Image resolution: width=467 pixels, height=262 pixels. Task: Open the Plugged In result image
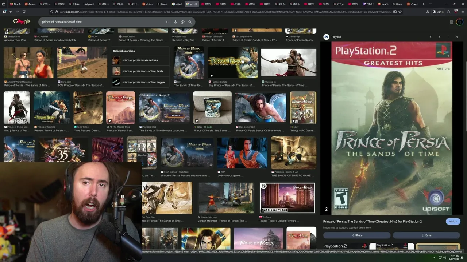[x=289, y=63]
